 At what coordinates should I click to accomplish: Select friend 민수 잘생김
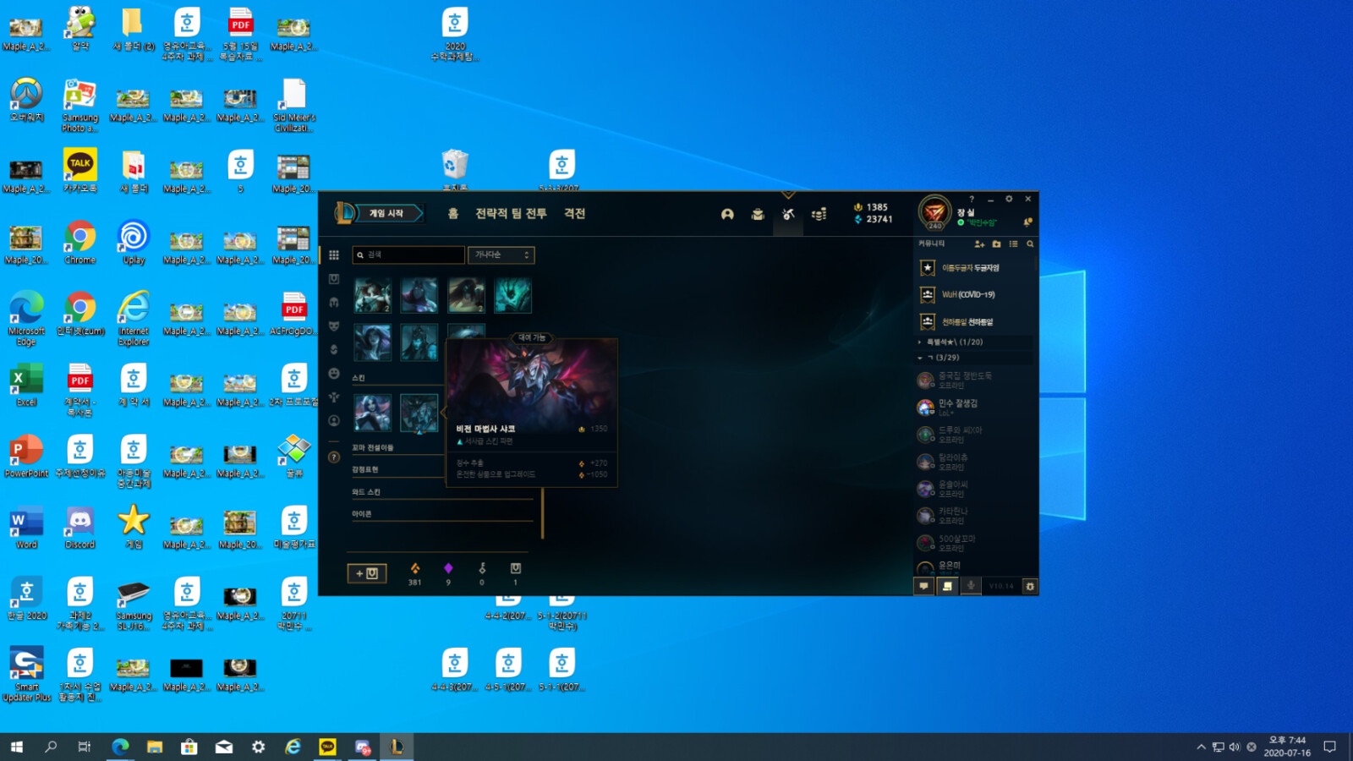pyautogui.click(x=975, y=408)
